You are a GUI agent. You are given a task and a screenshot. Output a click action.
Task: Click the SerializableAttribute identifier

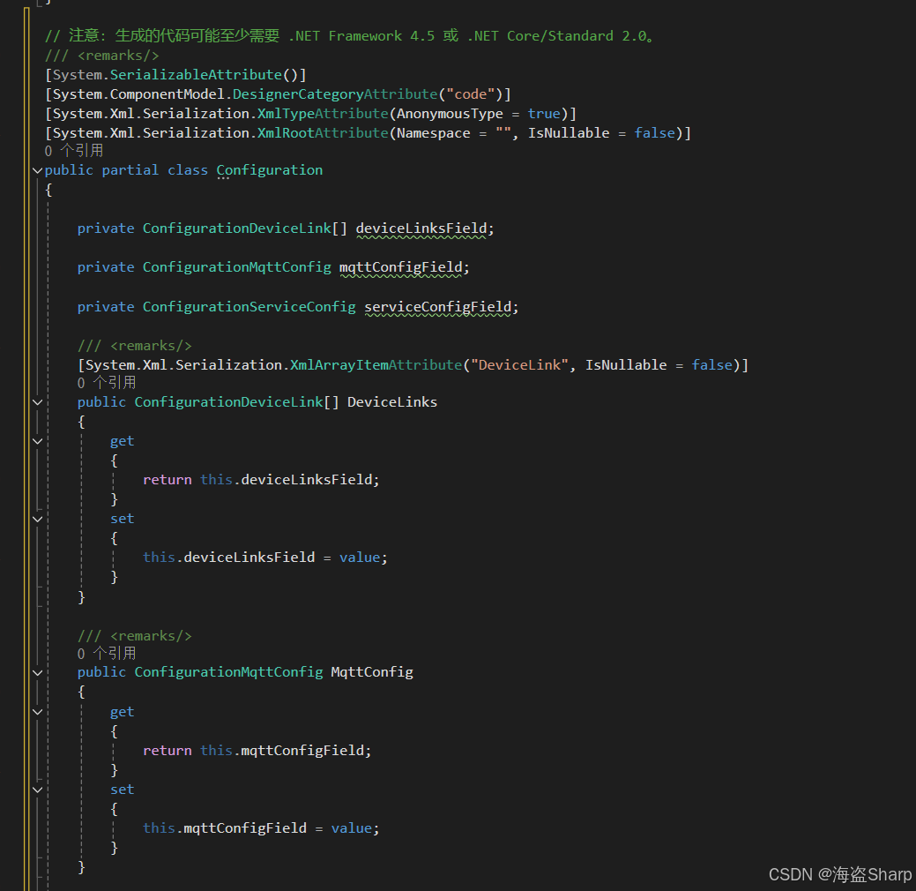tap(196, 75)
